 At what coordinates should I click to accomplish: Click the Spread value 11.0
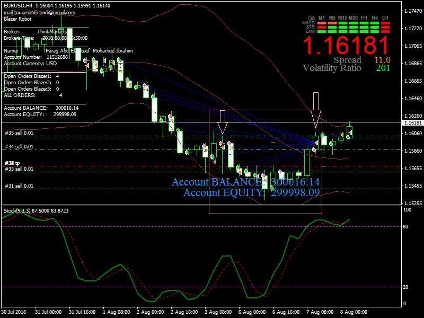(x=382, y=60)
